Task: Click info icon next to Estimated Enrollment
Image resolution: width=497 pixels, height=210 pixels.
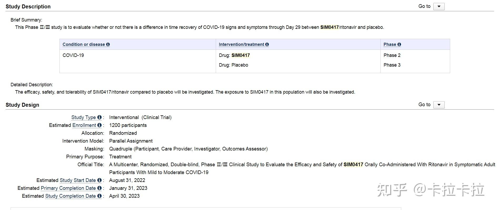Action: tap(99, 125)
